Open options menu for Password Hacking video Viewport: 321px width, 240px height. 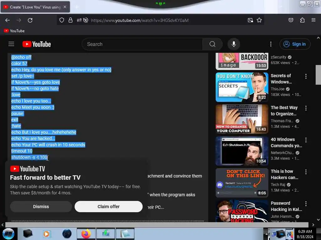(306, 204)
